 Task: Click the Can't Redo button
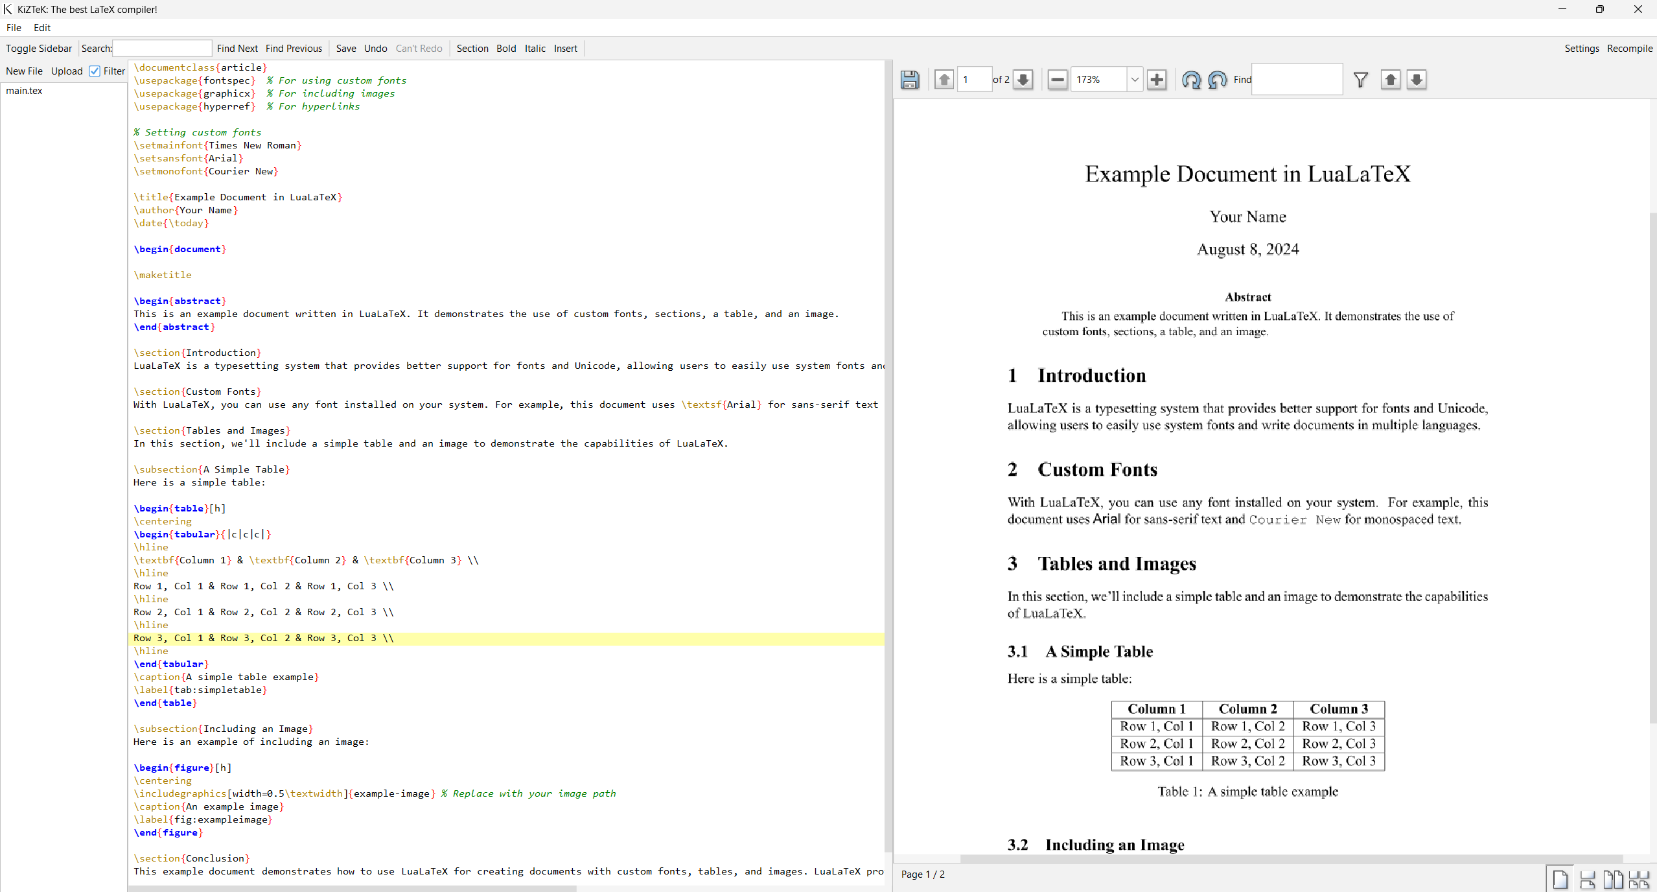point(419,49)
